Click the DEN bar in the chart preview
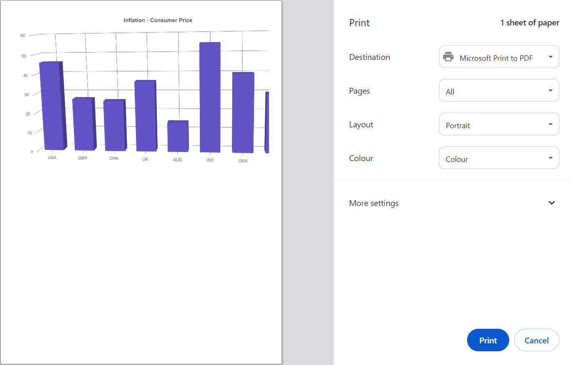Viewport: 573px width, 365px height. pos(243,112)
